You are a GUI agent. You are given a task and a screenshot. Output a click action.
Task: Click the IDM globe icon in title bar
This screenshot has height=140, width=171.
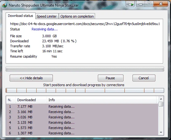click(x=5, y=5)
